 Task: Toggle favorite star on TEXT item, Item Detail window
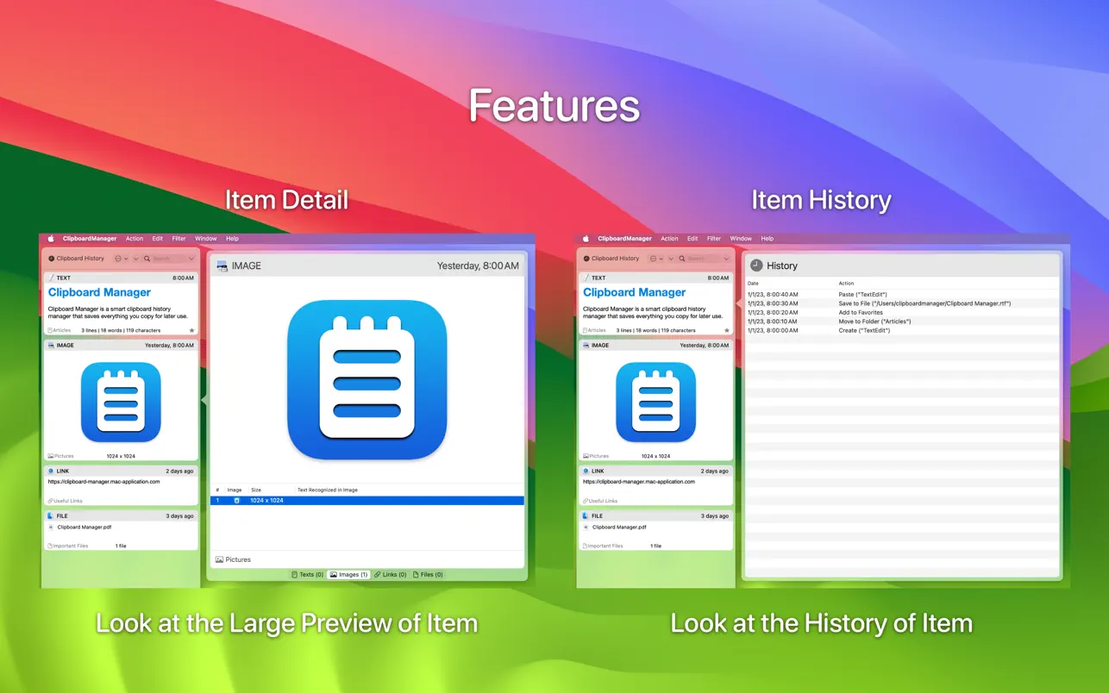(x=192, y=330)
